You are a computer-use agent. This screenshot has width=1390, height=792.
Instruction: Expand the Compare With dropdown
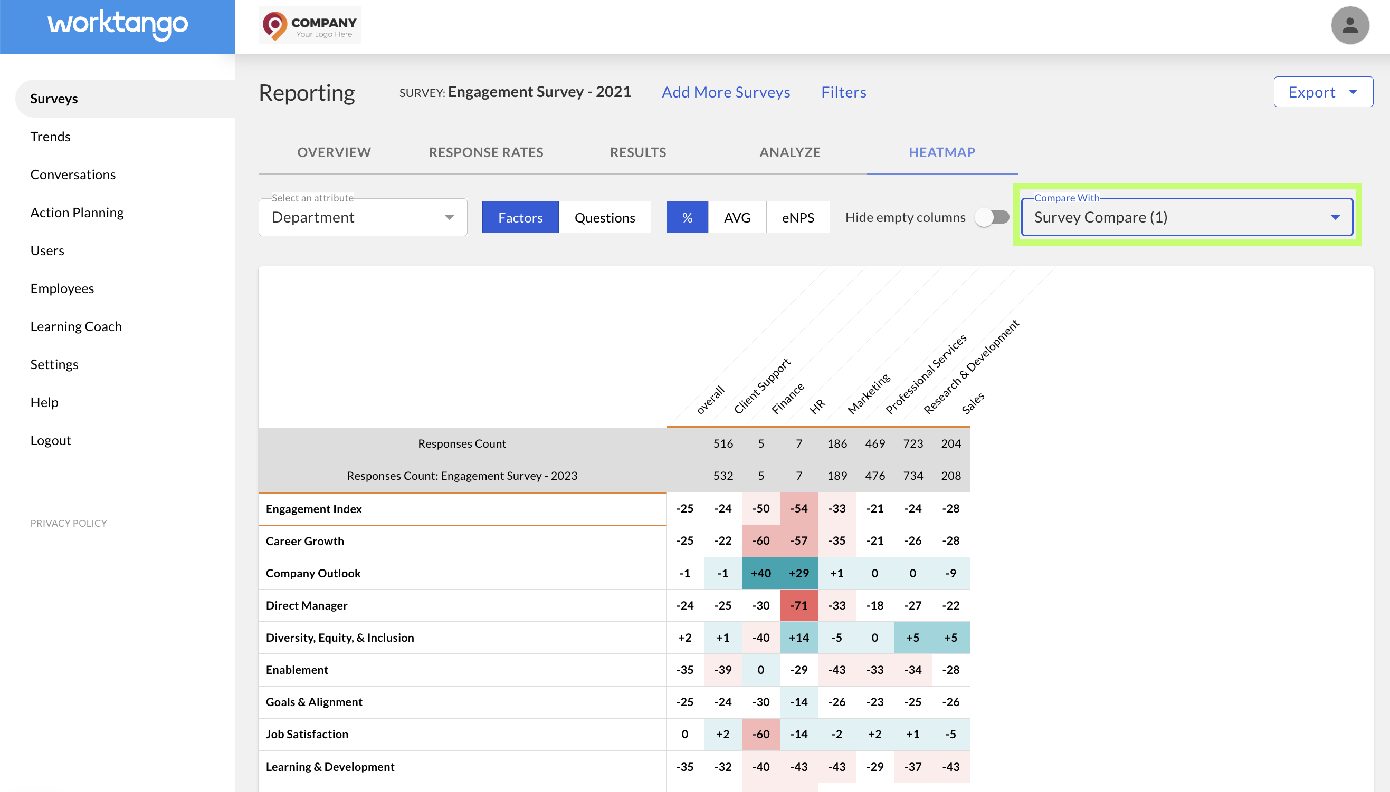[1187, 218]
